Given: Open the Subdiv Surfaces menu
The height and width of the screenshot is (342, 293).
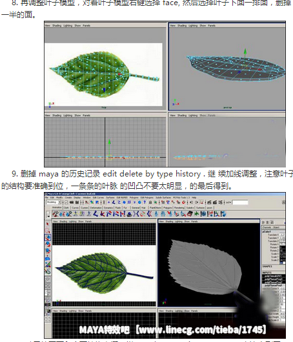Looking at the screenshot, I should (163, 198).
